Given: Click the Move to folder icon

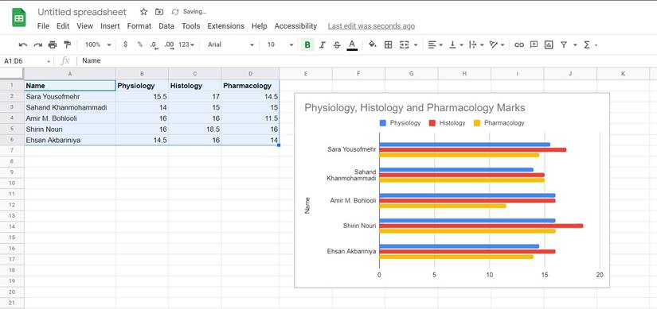Looking at the screenshot, I should (159, 12).
